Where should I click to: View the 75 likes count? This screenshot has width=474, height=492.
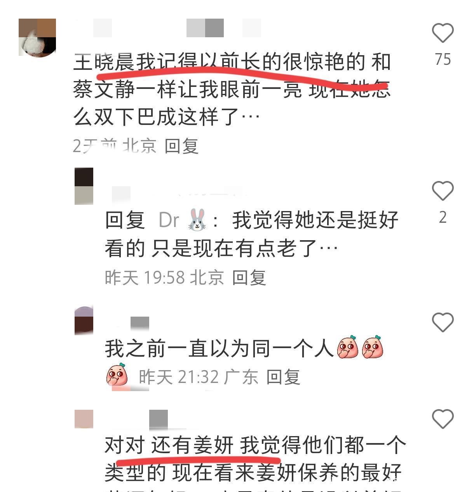coord(443,59)
